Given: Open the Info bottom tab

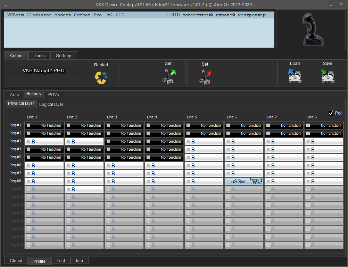Looking at the screenshot, I should click(x=80, y=260).
